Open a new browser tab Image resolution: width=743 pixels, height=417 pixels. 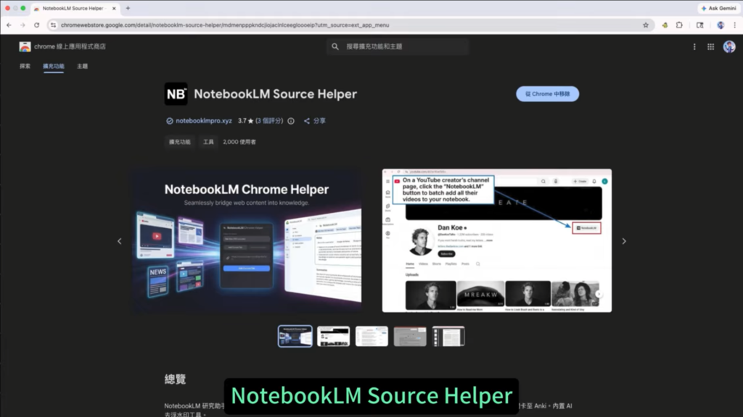tap(128, 8)
